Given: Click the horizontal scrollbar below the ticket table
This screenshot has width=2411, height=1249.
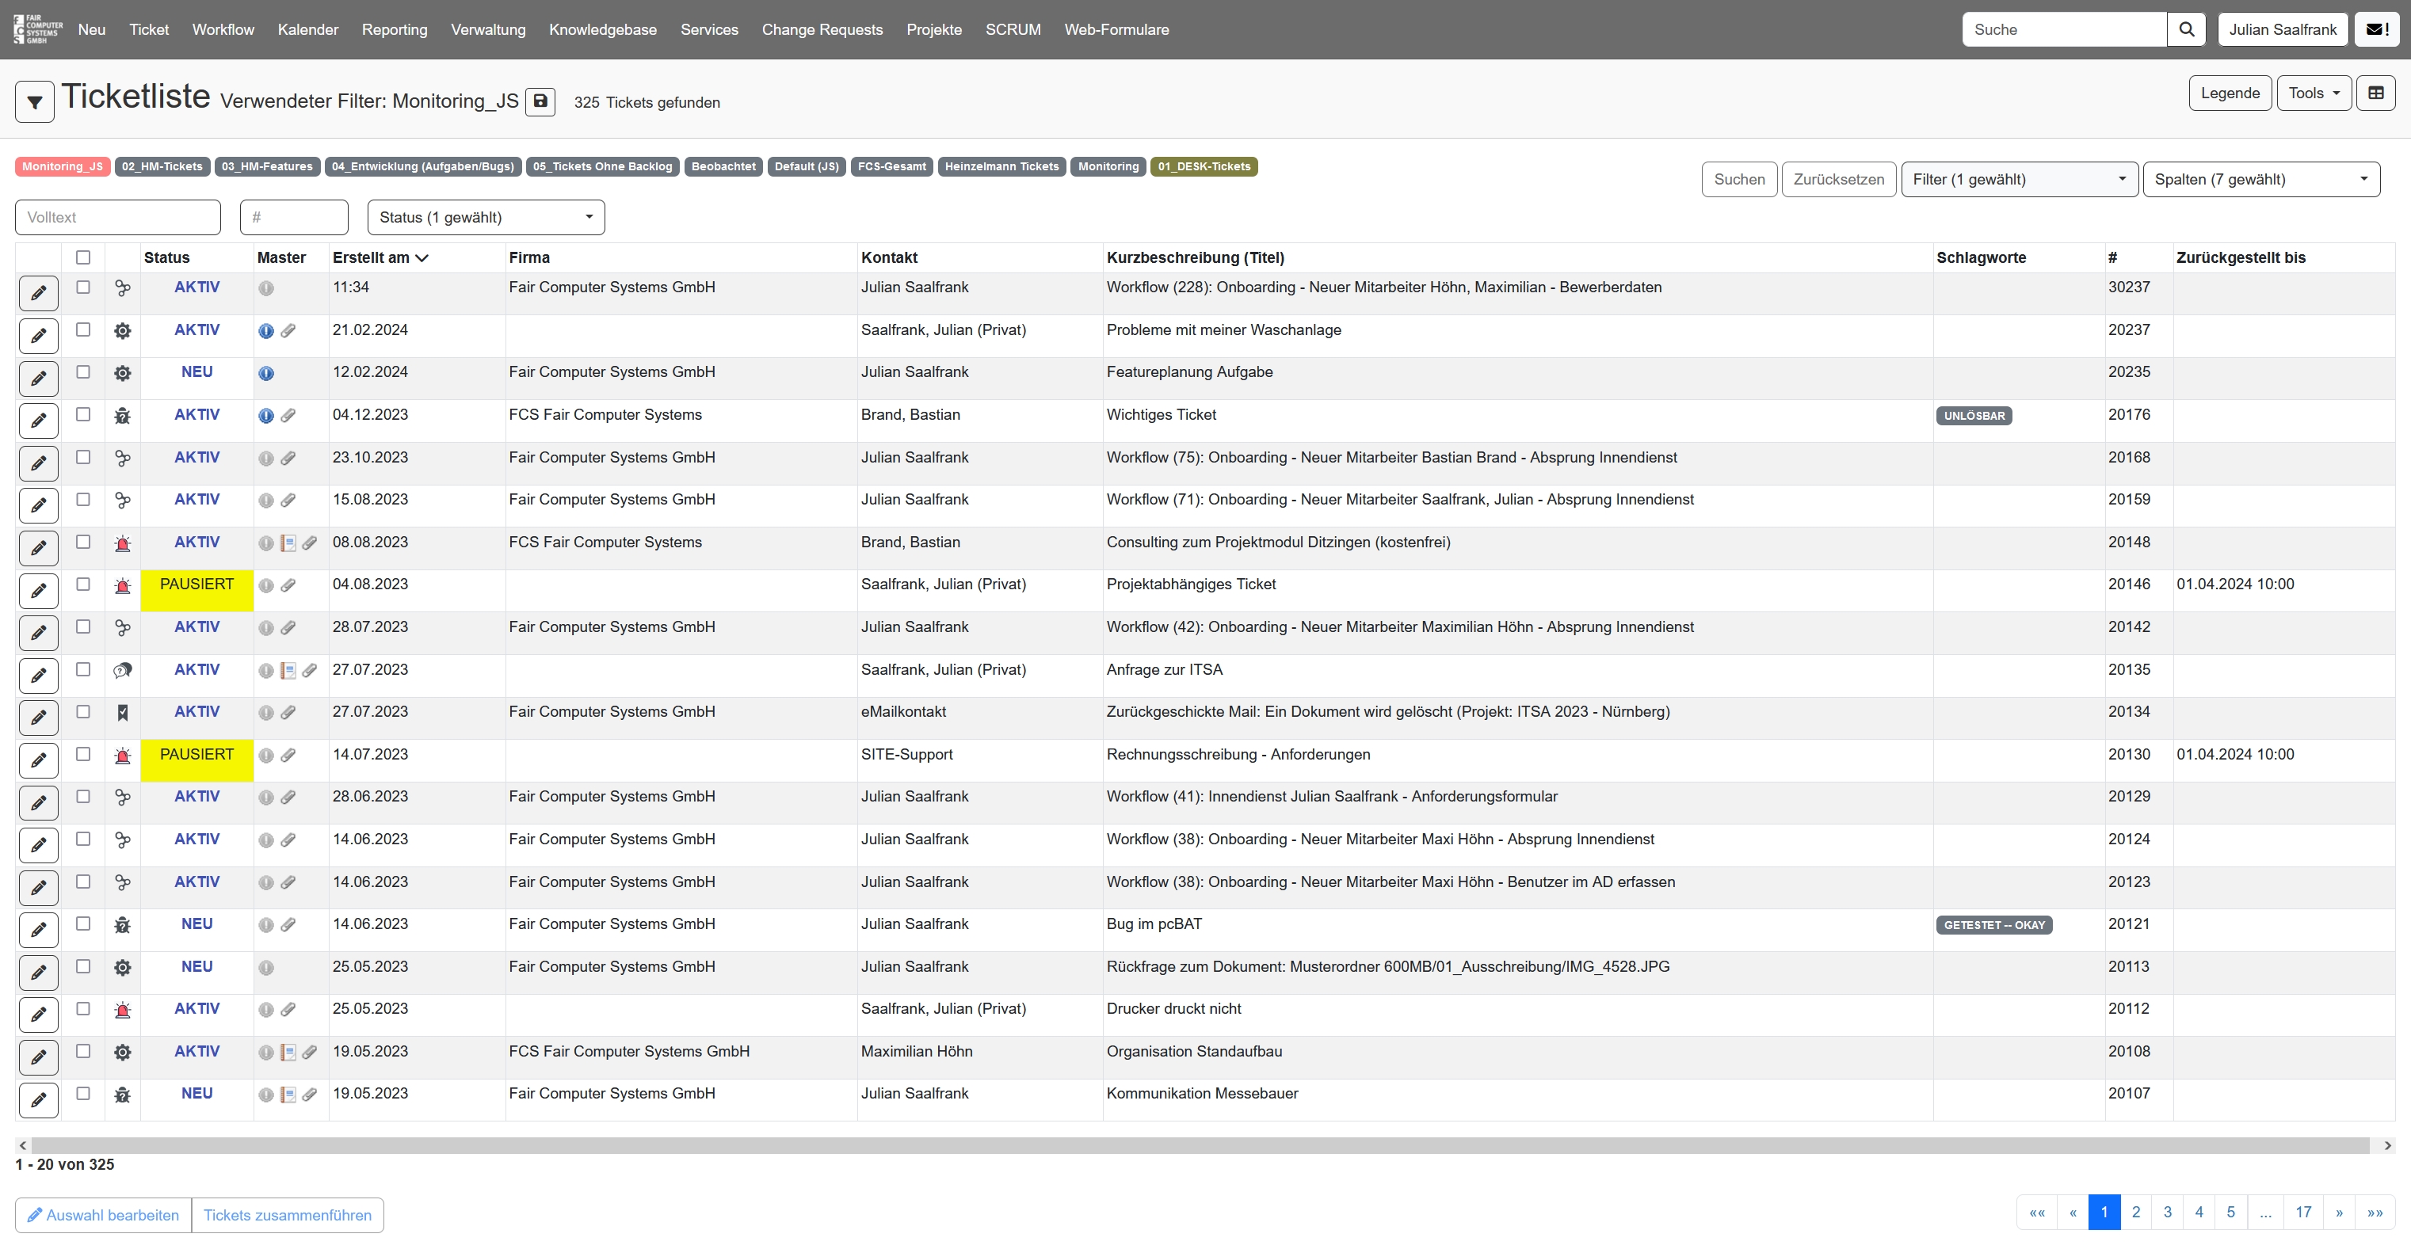Looking at the screenshot, I should pos(1198,1145).
